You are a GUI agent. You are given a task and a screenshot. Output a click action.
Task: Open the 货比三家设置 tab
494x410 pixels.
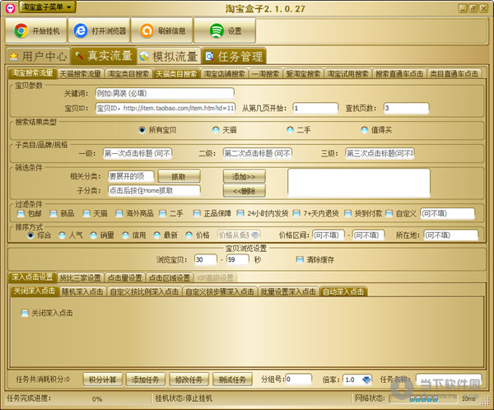pyautogui.click(x=81, y=277)
